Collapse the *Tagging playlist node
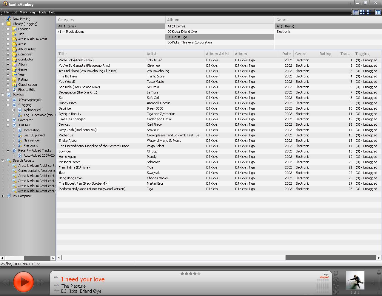The width and height of the screenshot is (382, 296). (x=8, y=105)
